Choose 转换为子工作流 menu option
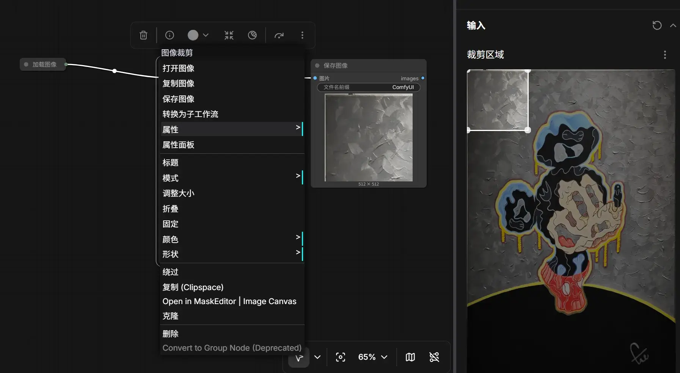Viewport: 680px width, 373px height. coord(232,114)
